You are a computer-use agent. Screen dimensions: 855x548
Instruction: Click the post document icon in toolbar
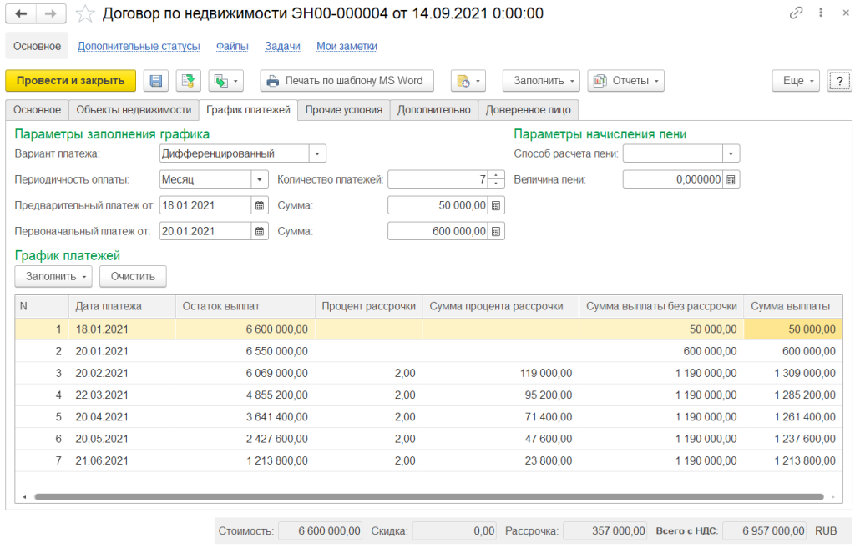pyautogui.click(x=189, y=81)
